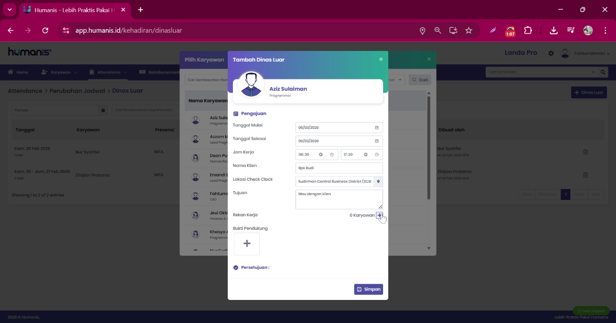
Task: Open the Reimbursement menu
Action: point(159,72)
